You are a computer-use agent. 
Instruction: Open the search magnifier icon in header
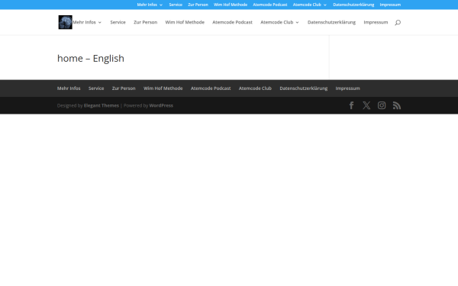tap(398, 22)
